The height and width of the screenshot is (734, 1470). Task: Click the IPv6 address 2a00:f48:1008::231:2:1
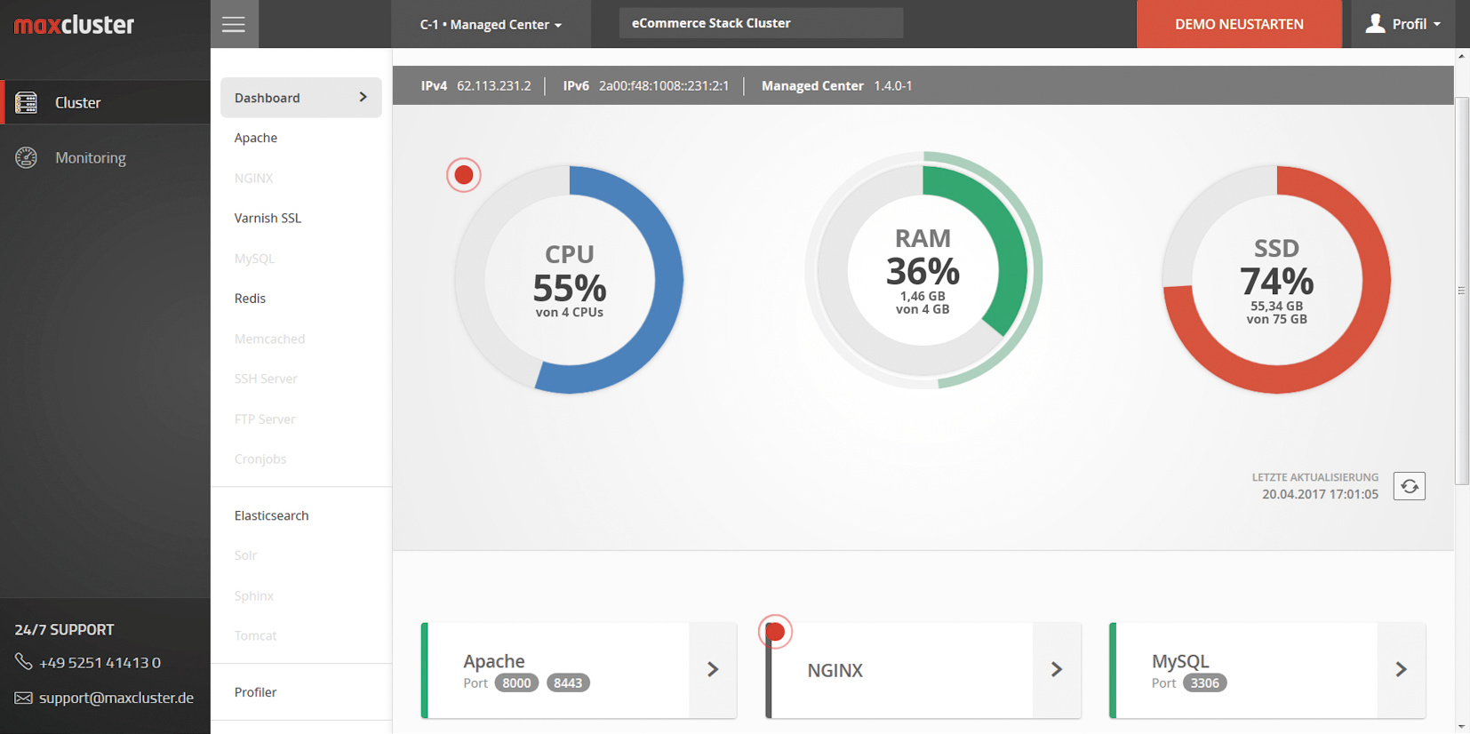[x=664, y=86]
